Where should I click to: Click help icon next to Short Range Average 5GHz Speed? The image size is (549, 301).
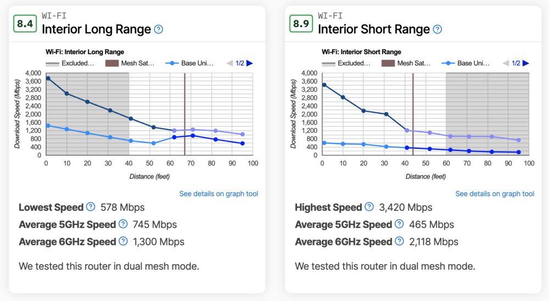tap(399, 224)
